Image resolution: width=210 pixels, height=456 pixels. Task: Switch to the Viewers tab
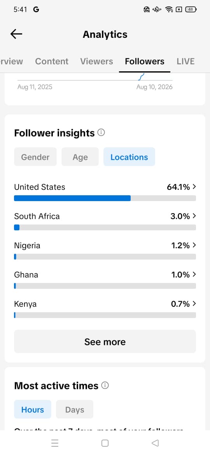tap(96, 61)
